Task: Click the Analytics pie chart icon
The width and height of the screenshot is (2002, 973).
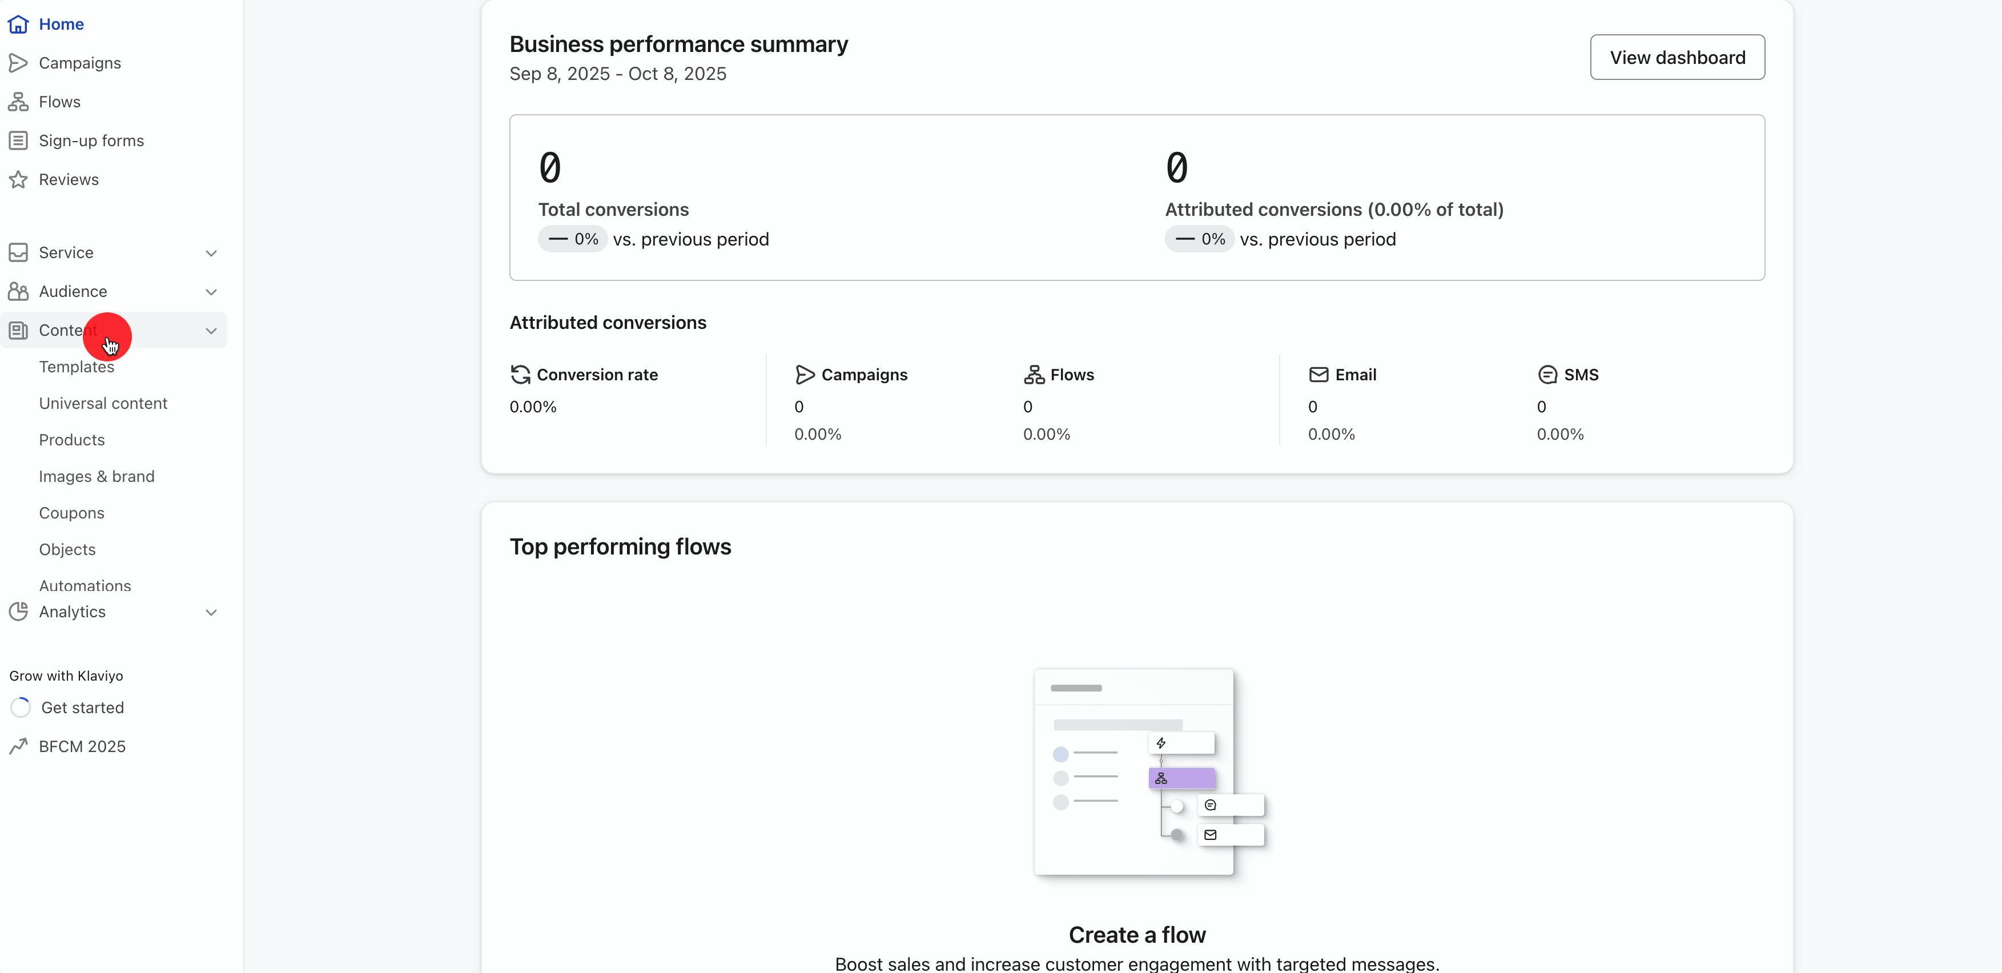Action: coord(18,612)
